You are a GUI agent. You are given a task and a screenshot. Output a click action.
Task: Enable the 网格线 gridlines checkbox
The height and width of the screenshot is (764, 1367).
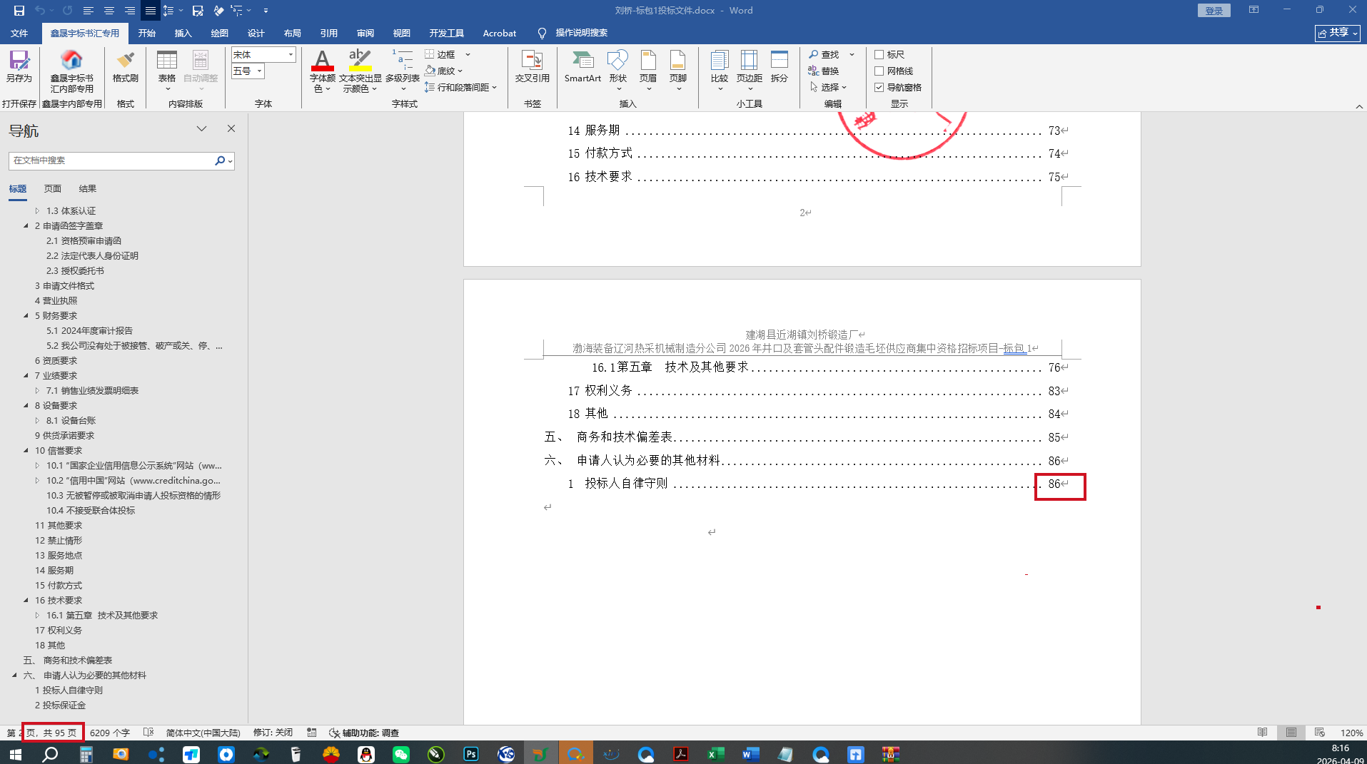pos(879,71)
